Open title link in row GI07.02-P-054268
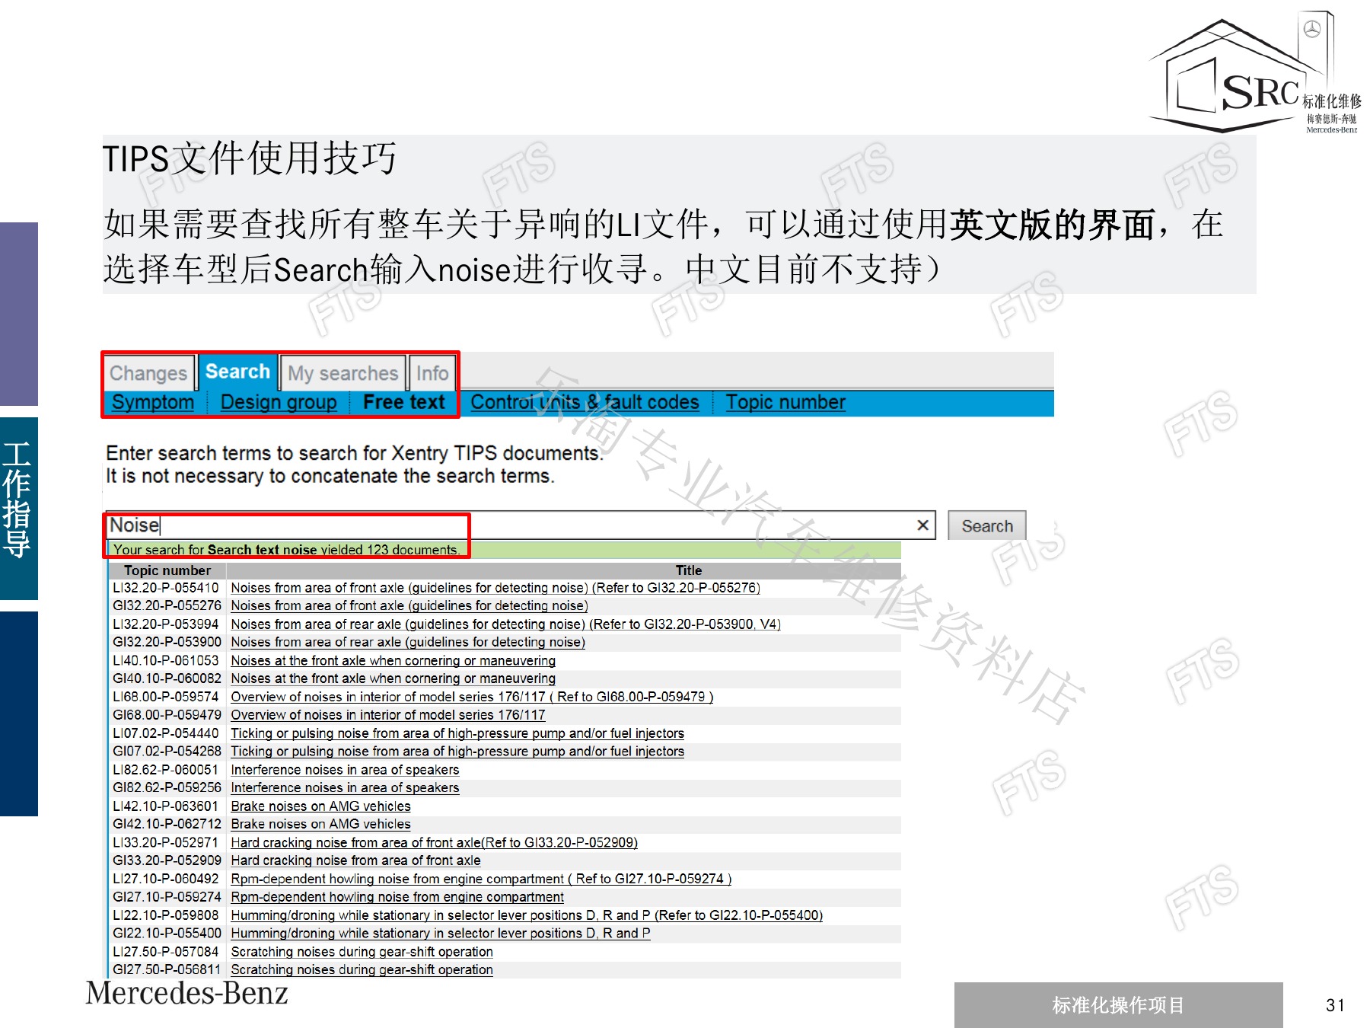 (x=457, y=752)
